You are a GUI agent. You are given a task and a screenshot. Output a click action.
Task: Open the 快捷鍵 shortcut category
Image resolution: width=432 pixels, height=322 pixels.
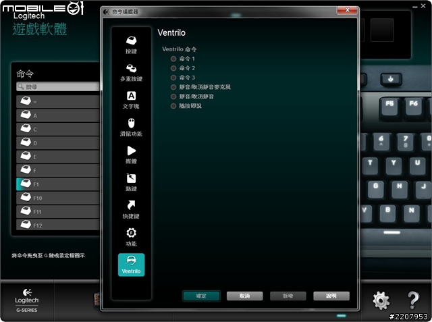[x=131, y=210]
